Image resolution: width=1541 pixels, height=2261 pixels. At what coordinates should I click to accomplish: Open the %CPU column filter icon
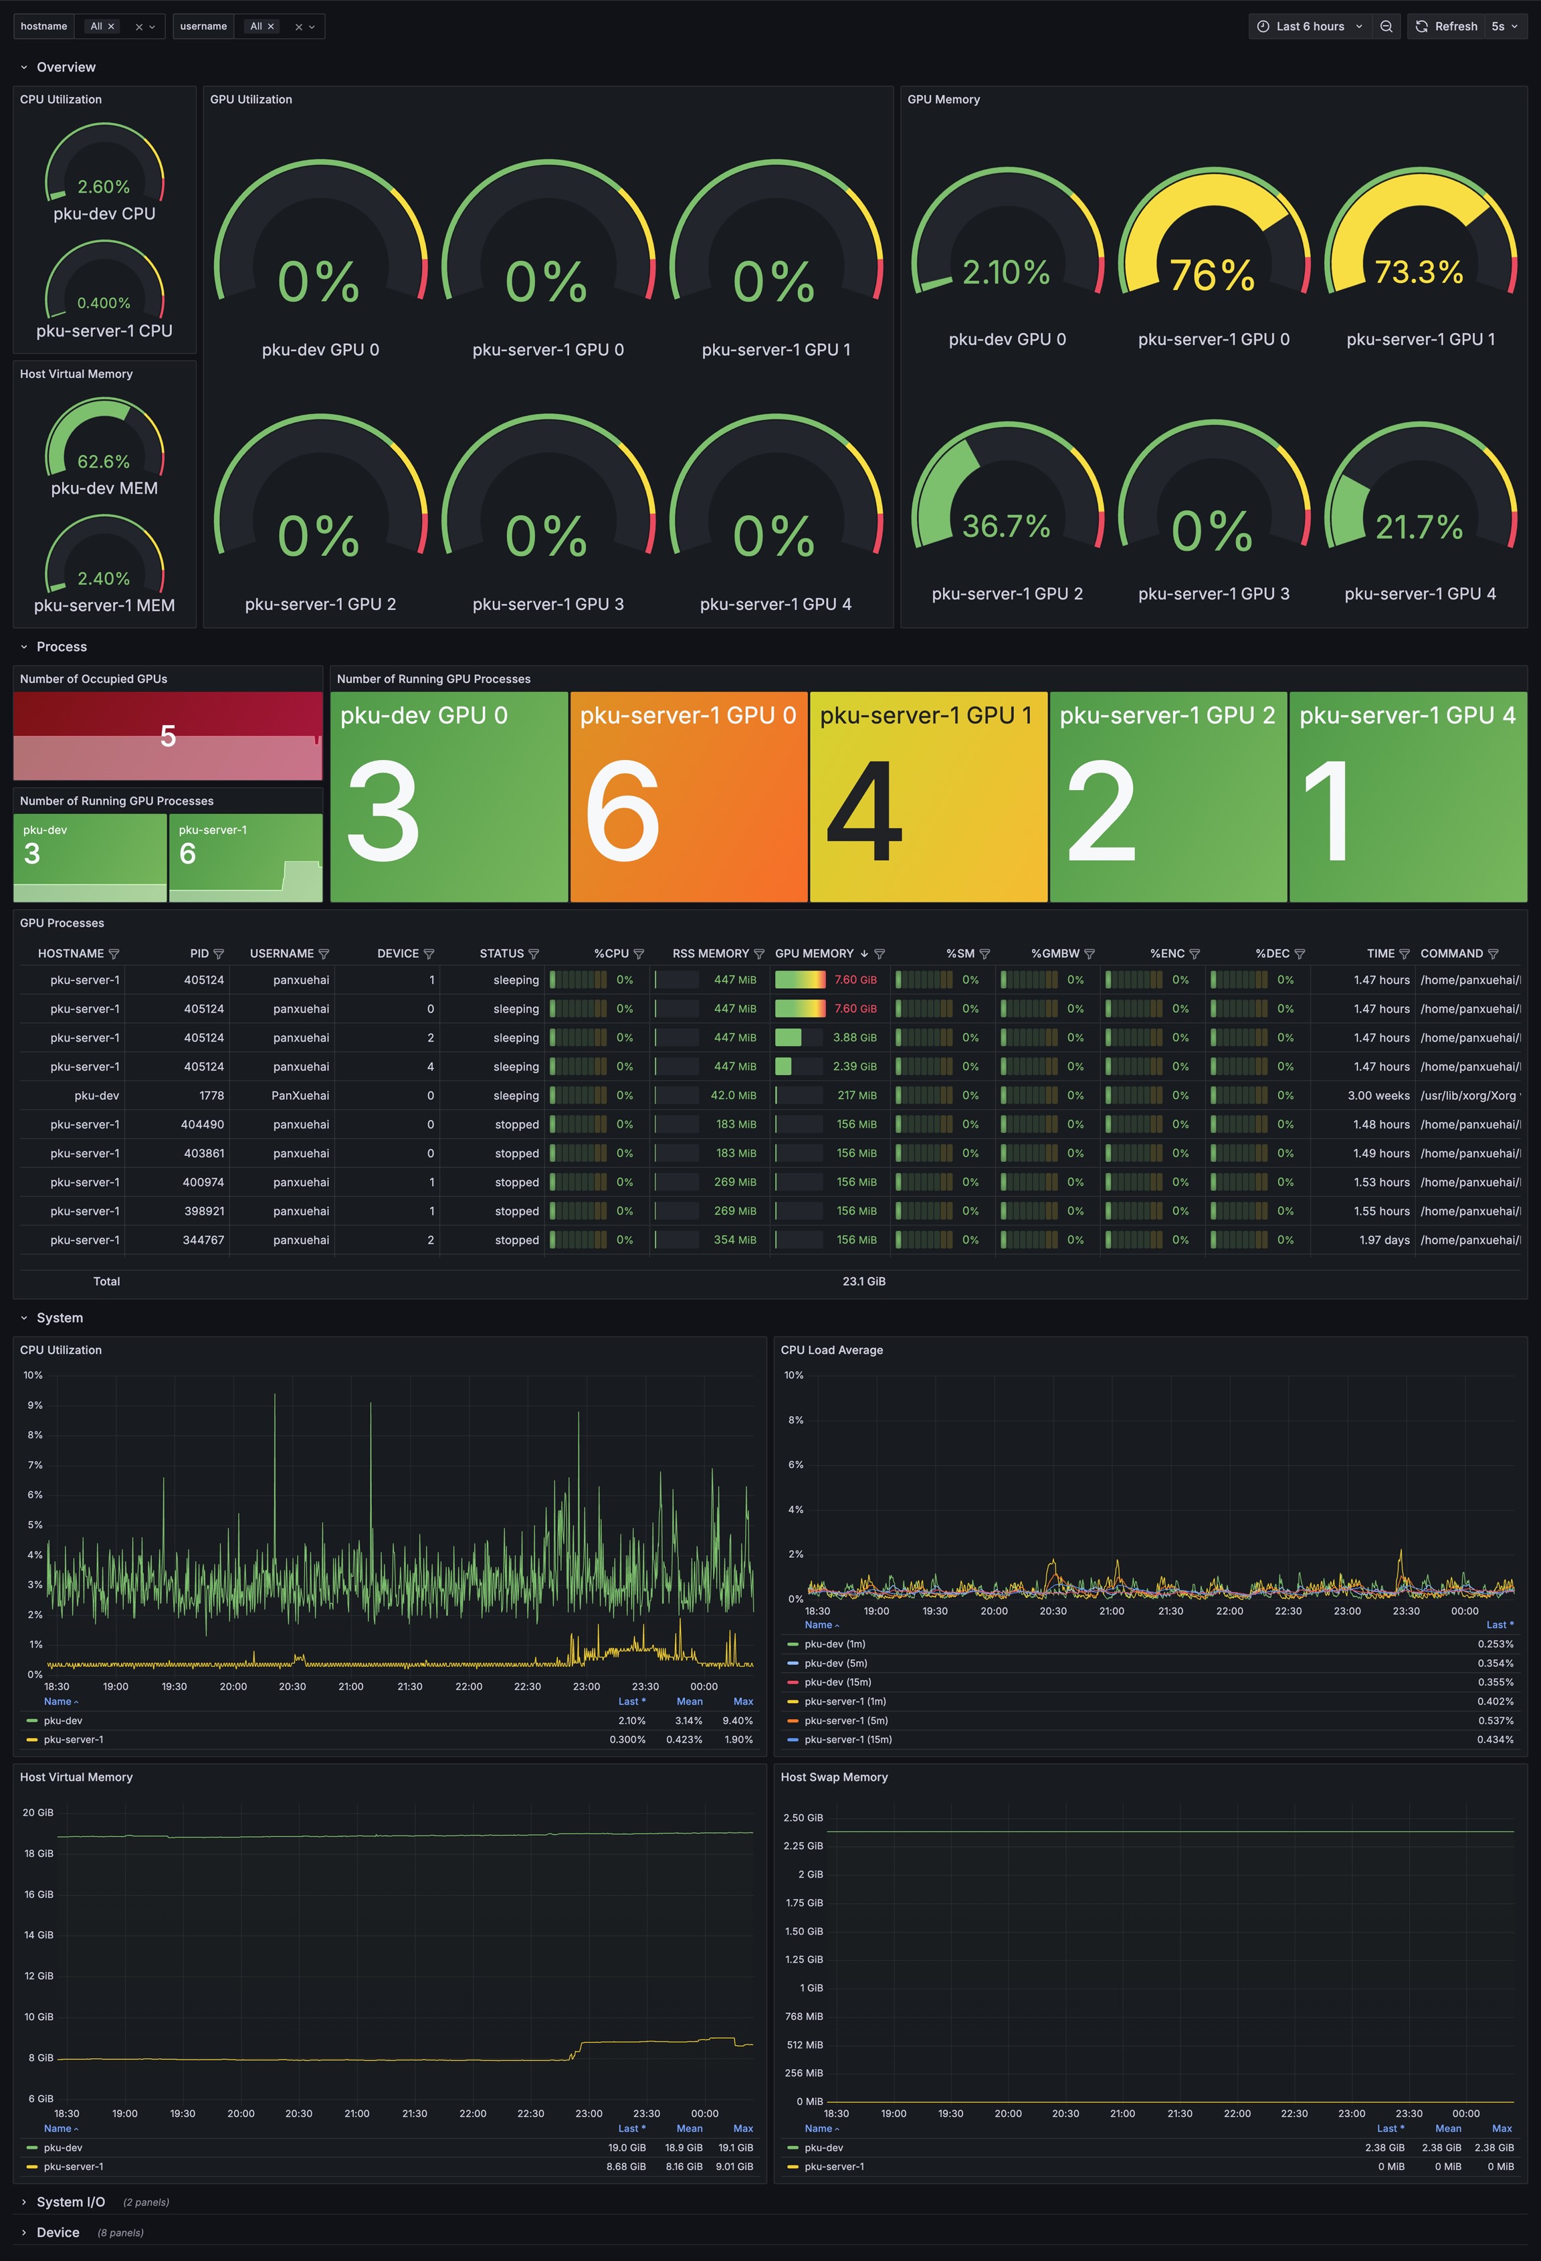[x=639, y=953]
